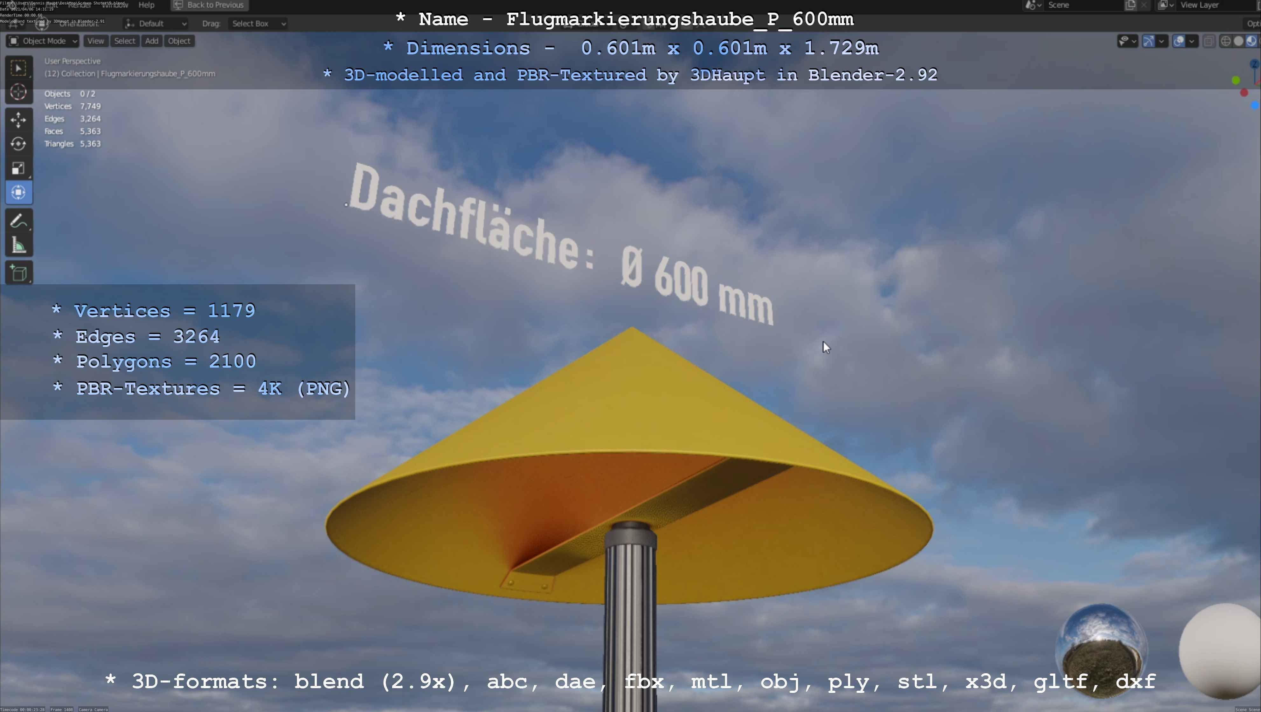Click the highlighted Transform tool

point(18,192)
